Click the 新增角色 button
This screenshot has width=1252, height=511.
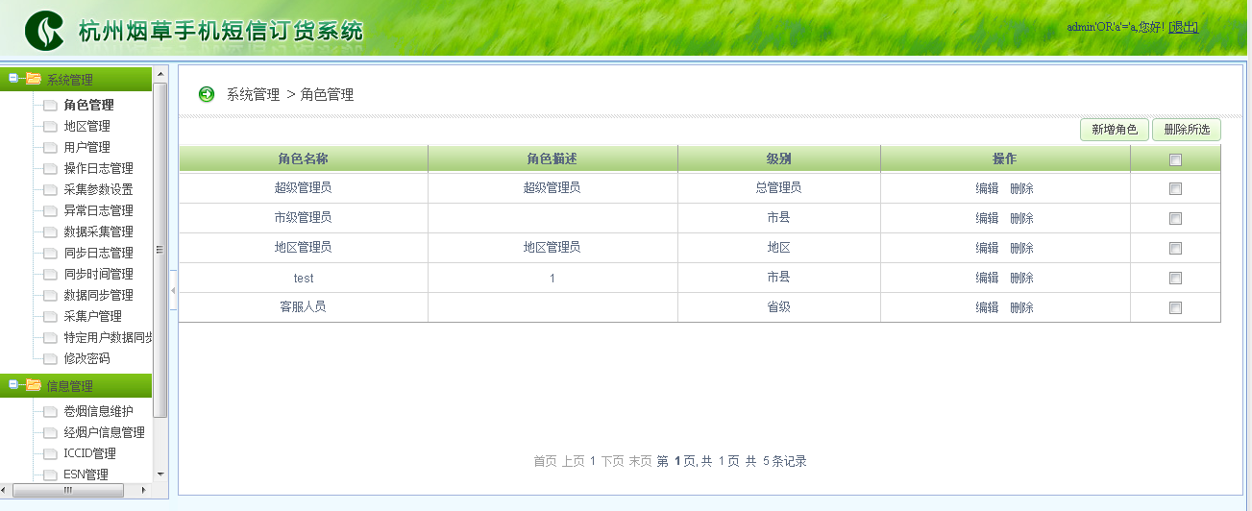1114,130
